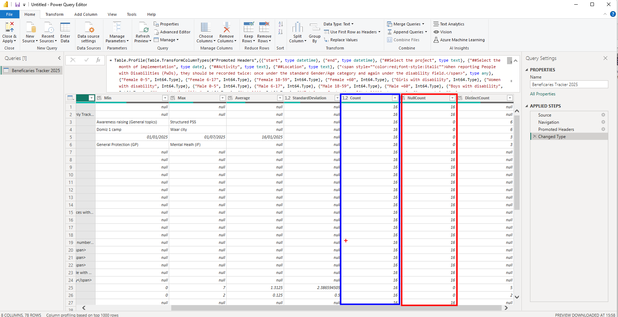Open gear settings for Source step

click(603, 115)
